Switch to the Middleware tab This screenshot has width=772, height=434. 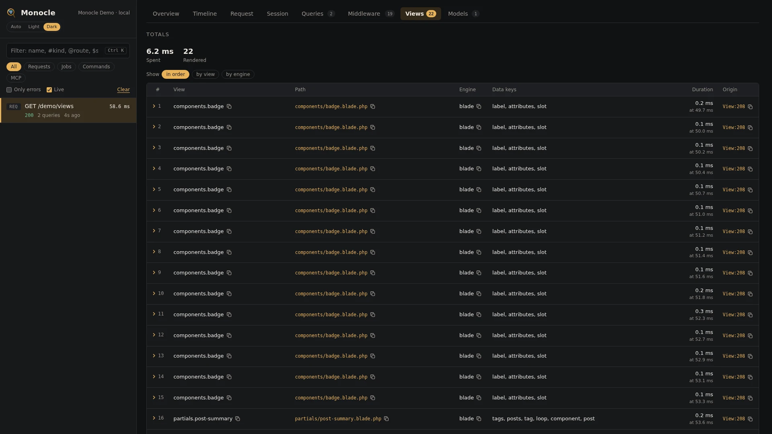pyautogui.click(x=371, y=14)
